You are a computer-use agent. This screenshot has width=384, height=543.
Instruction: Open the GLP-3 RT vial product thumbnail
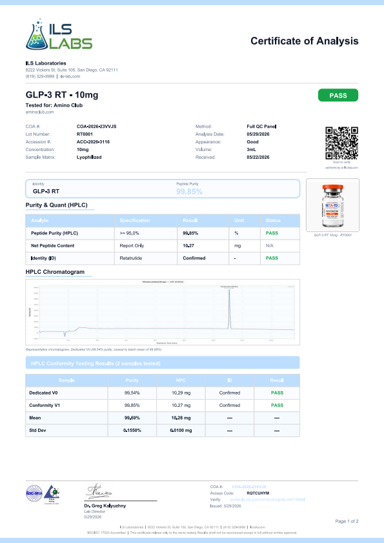pos(332,205)
